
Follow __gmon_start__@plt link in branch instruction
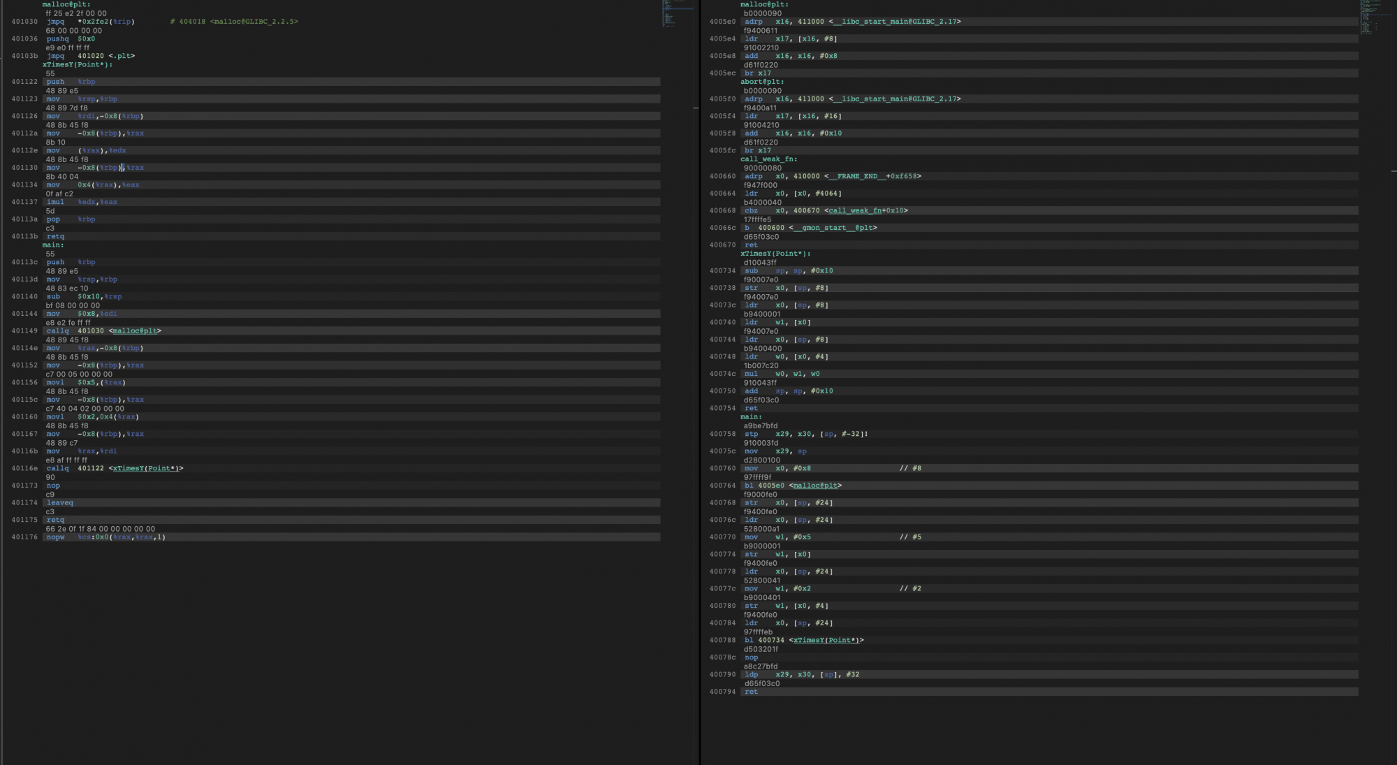coord(835,228)
